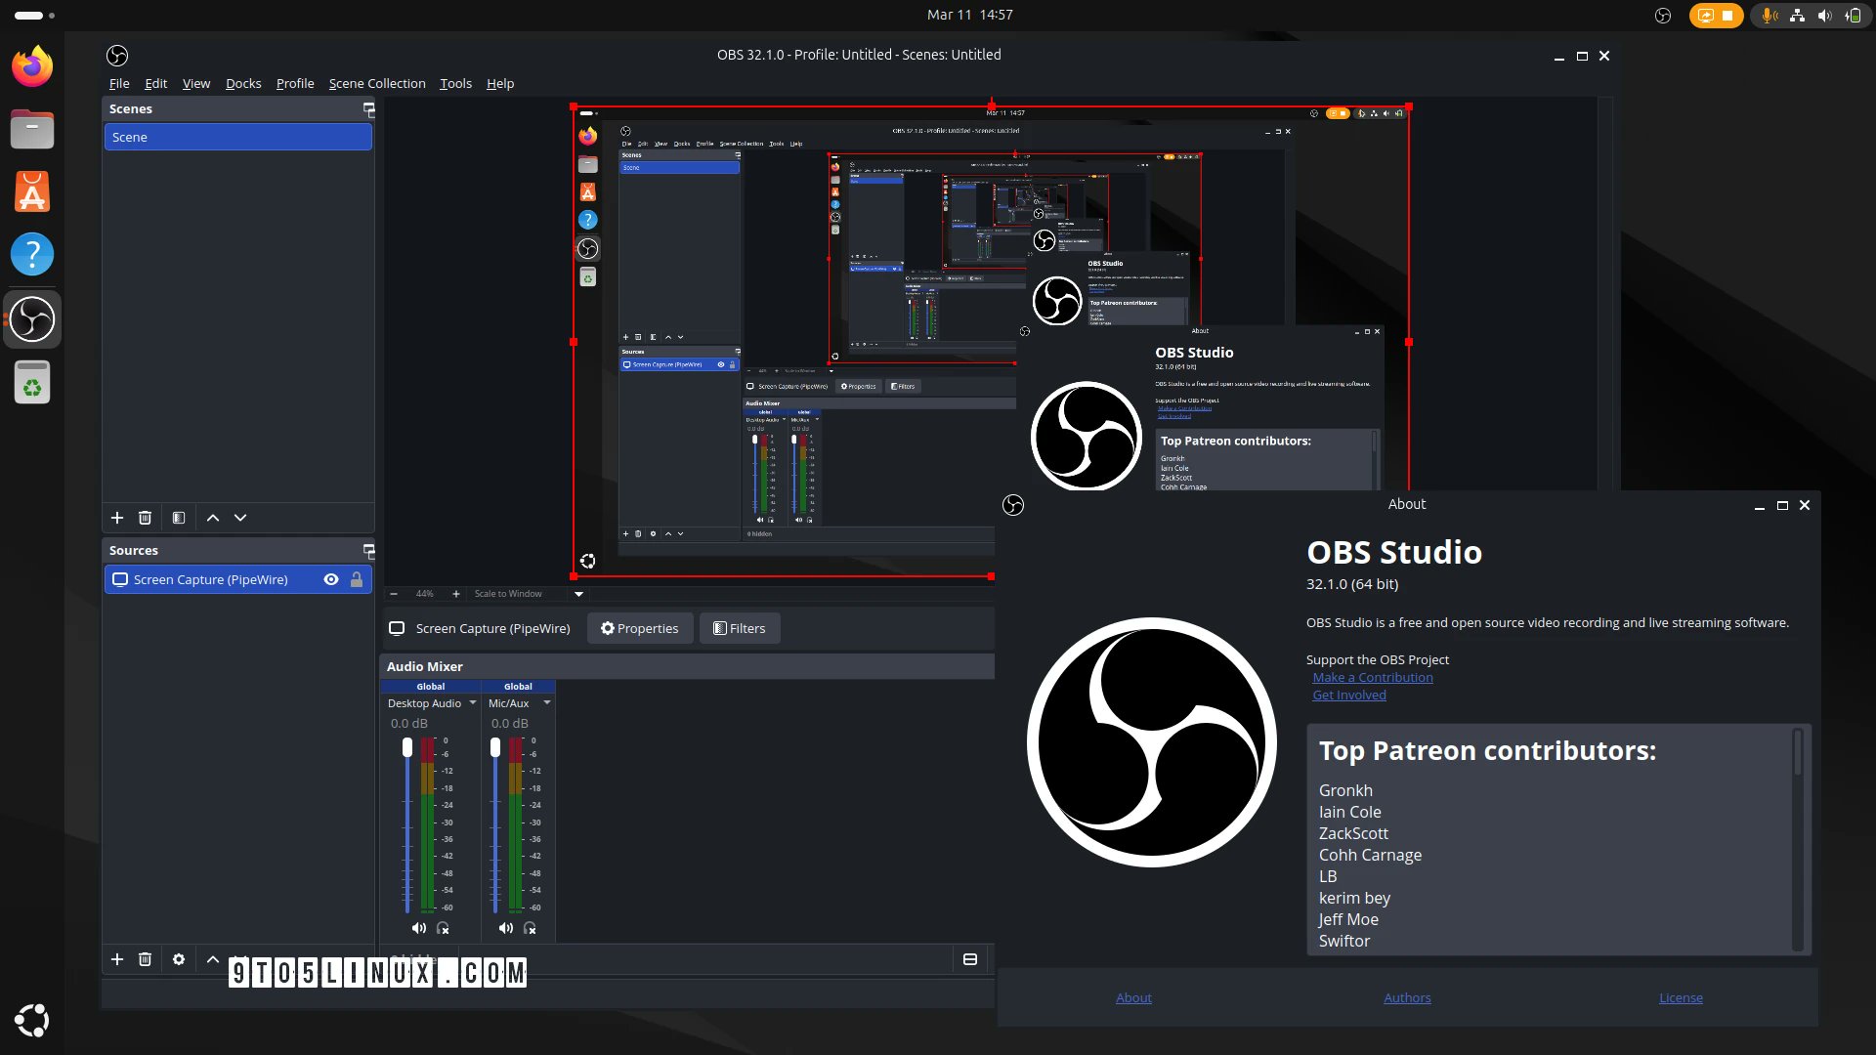
Task: Remove selected source with trash icon
Action: coord(145,959)
